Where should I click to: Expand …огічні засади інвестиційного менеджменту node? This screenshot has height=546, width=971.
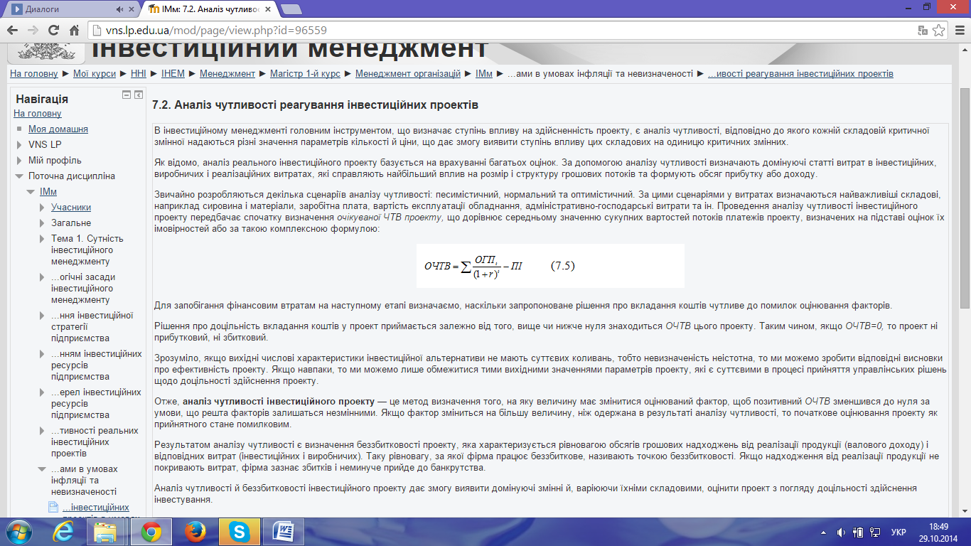(42, 277)
